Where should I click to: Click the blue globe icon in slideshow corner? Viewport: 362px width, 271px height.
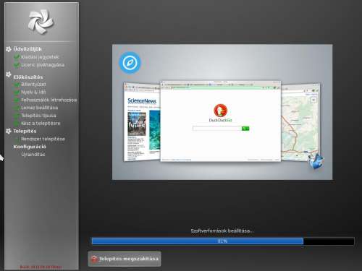(316, 161)
